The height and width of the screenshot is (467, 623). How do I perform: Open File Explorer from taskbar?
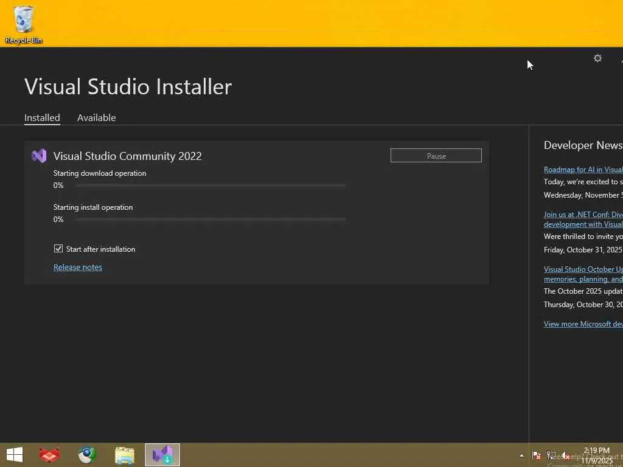point(125,455)
